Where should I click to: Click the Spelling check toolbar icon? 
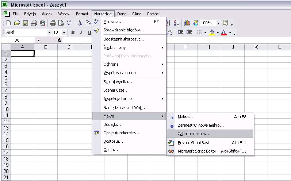[x=70, y=23]
